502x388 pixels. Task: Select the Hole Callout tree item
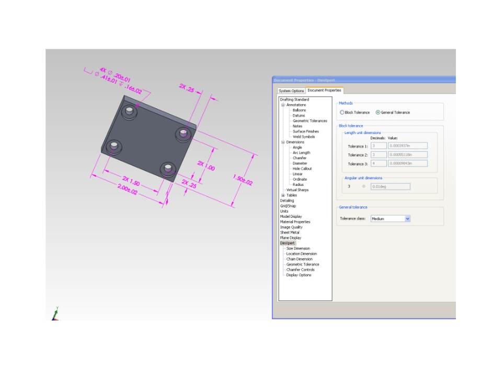tap(302, 169)
